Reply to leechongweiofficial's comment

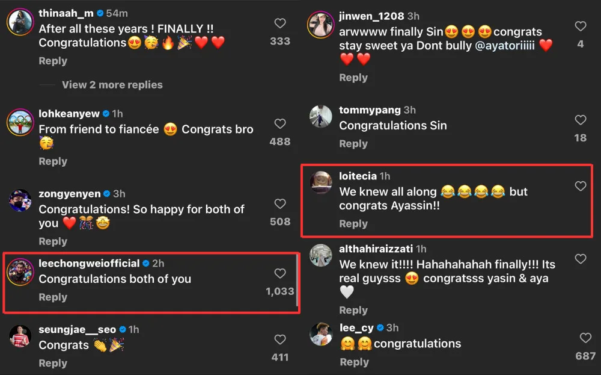(x=53, y=297)
